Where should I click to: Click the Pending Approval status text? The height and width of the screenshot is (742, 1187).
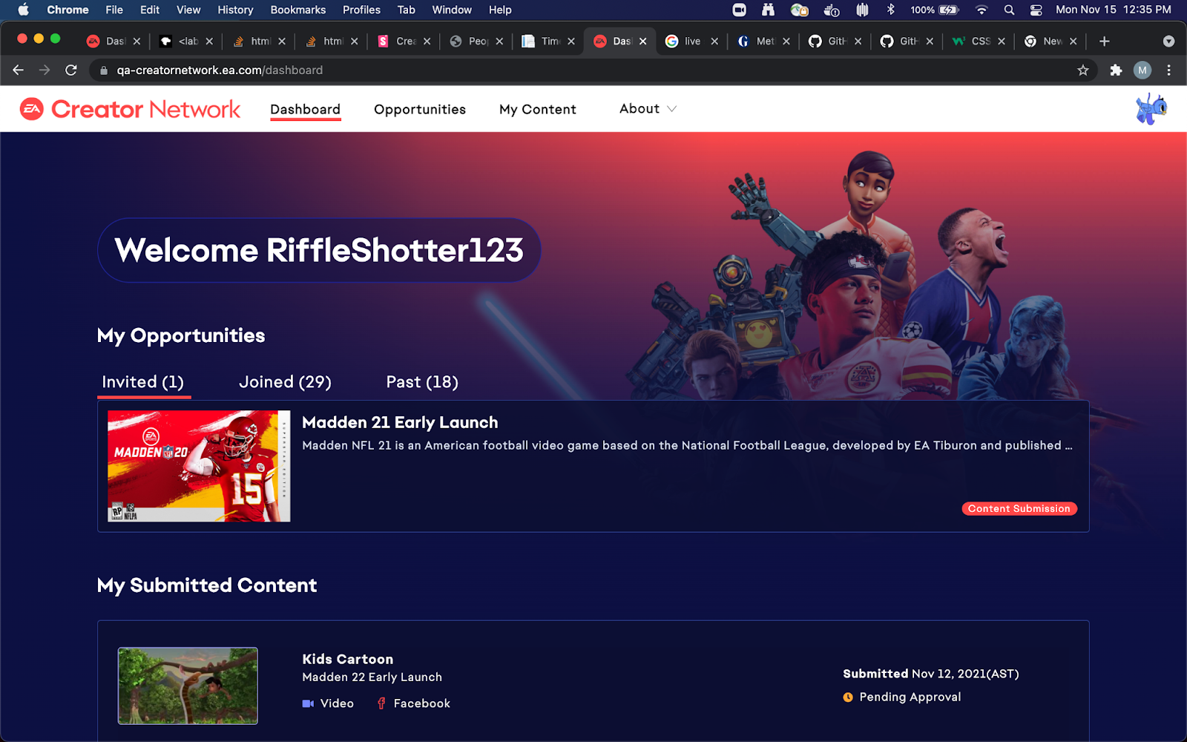pos(910,697)
